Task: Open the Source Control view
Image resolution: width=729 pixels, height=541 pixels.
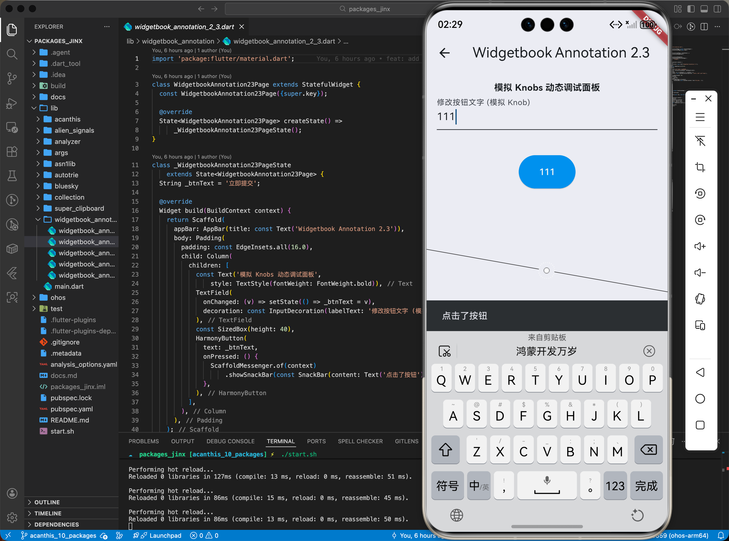Action: click(x=12, y=78)
